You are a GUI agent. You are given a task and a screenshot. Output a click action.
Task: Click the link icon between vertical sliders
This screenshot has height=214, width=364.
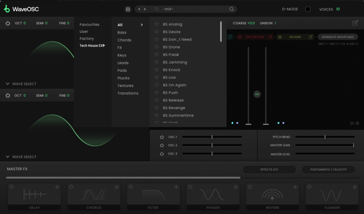[x=257, y=94]
